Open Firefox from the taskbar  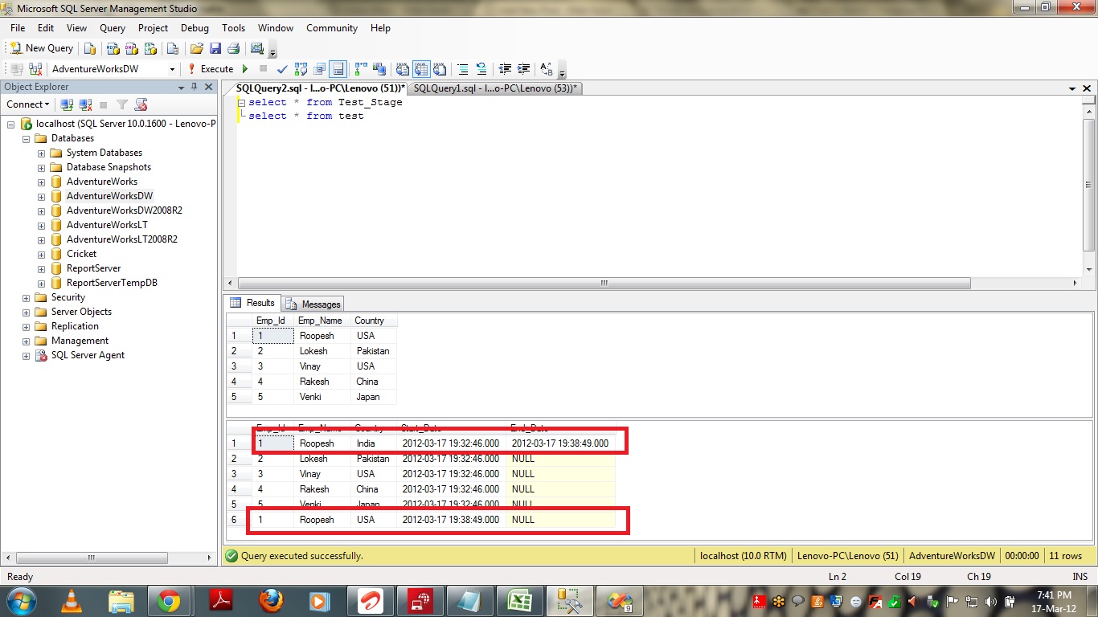point(272,600)
